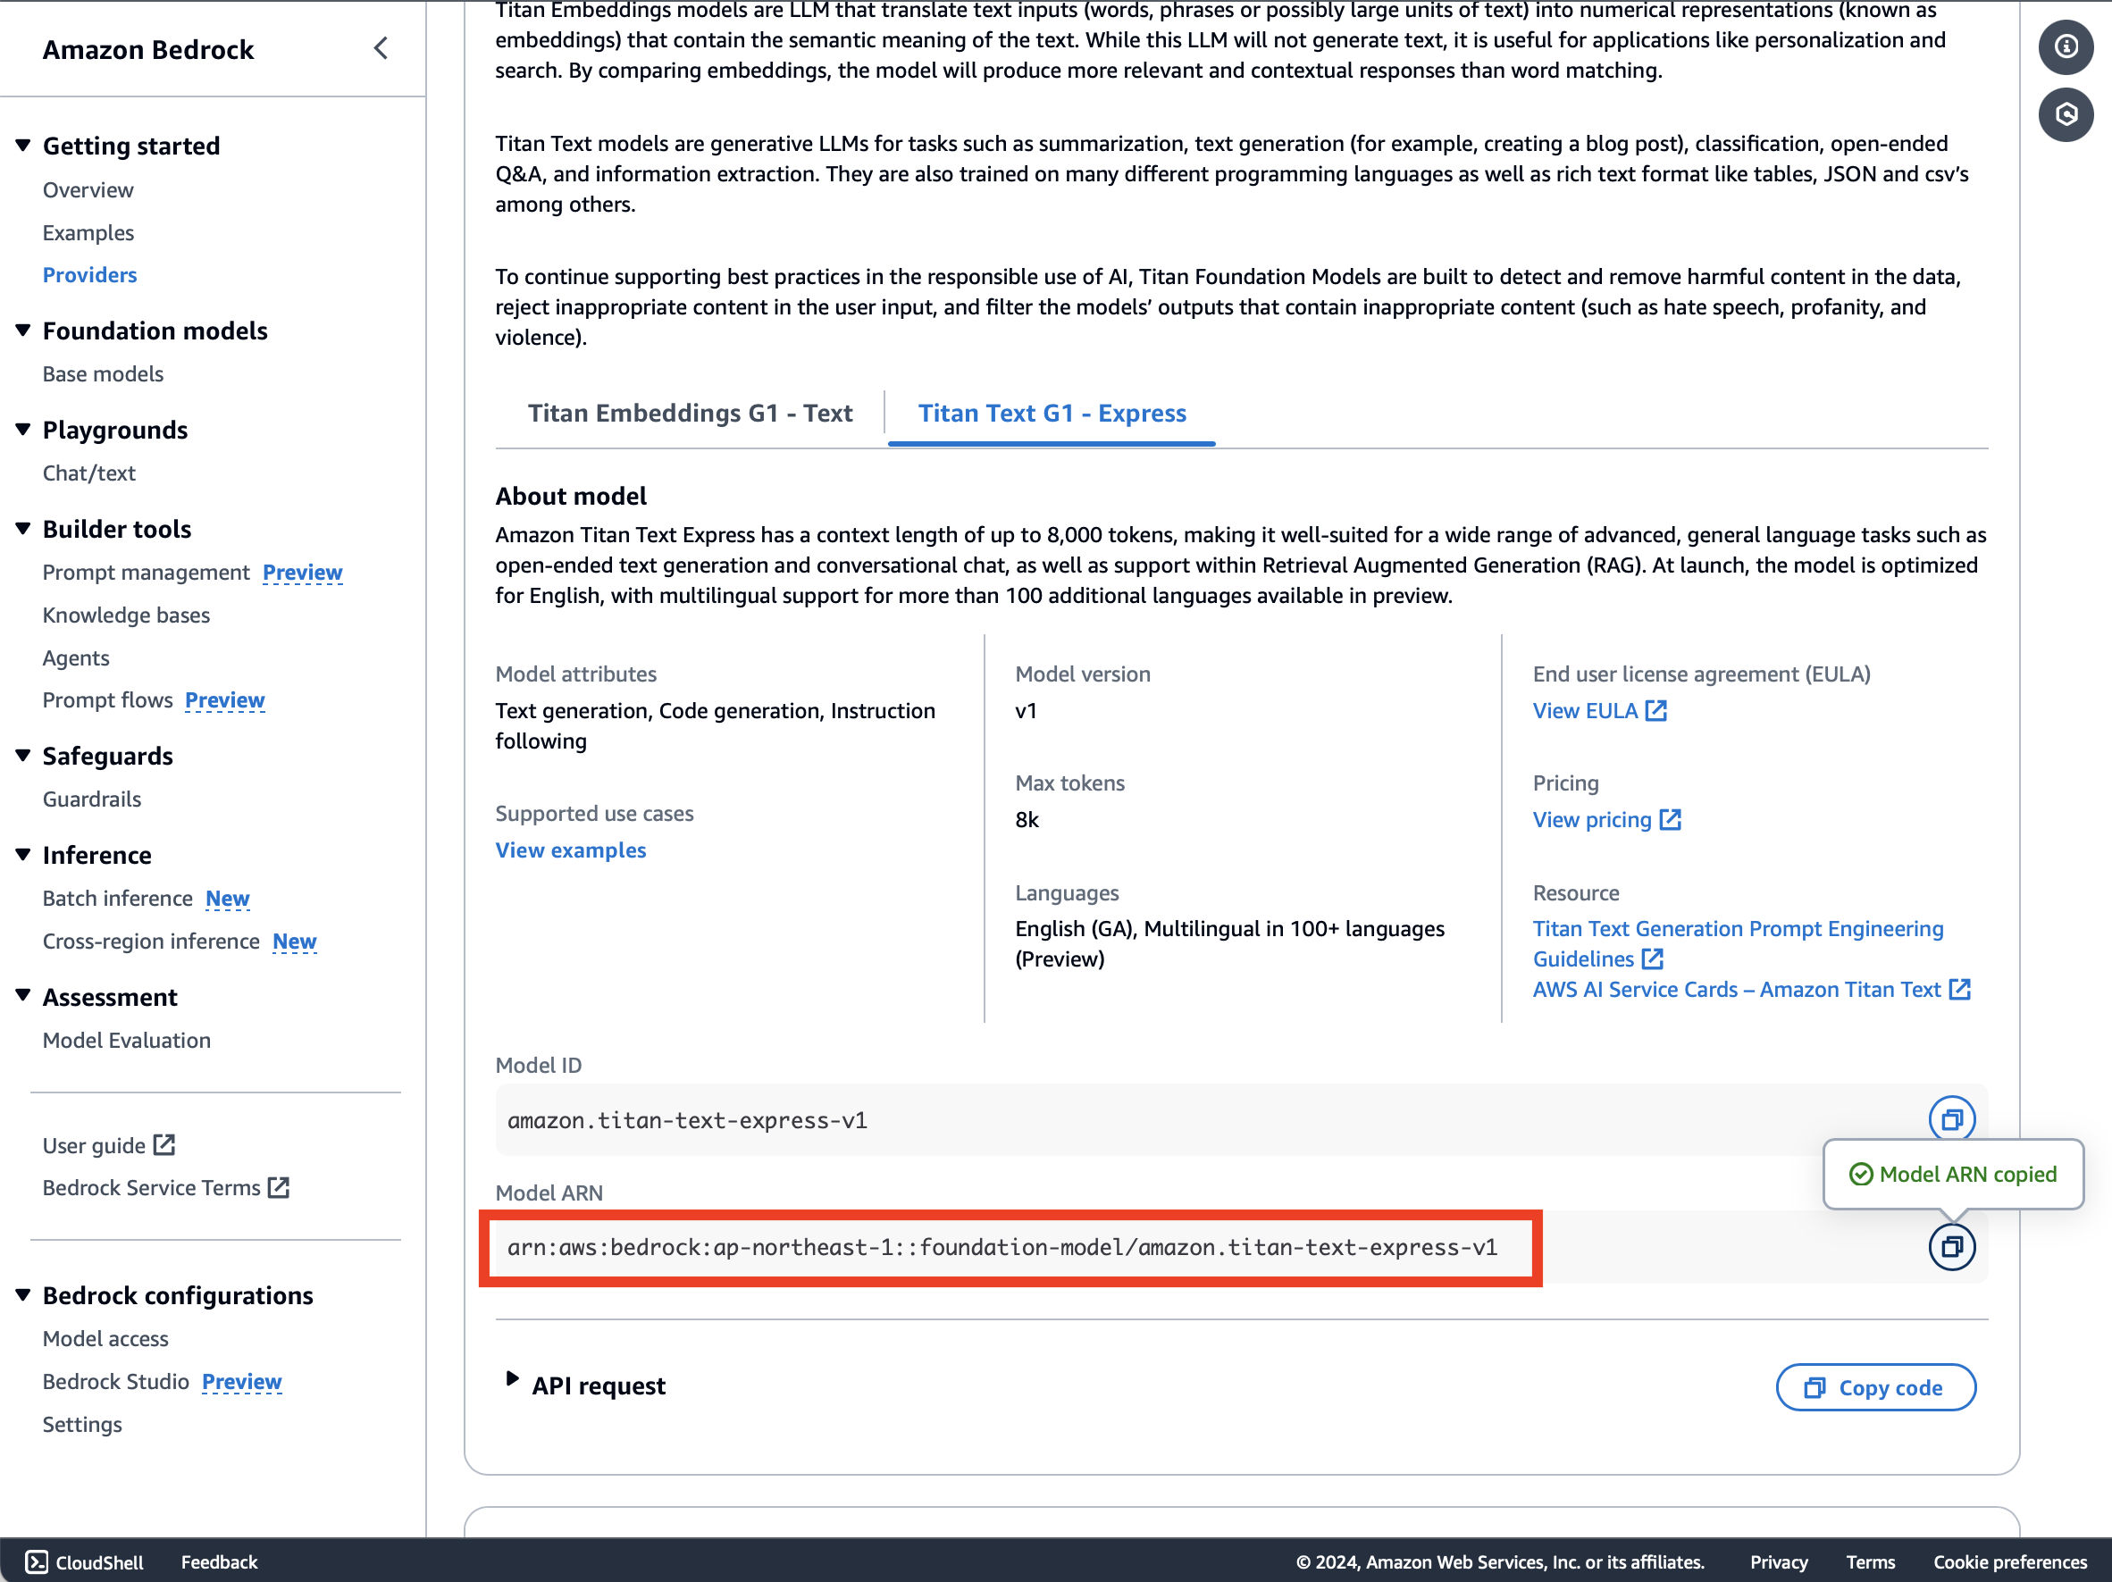Click the Max tokens value 8k
2112x1582 pixels.
(1027, 820)
